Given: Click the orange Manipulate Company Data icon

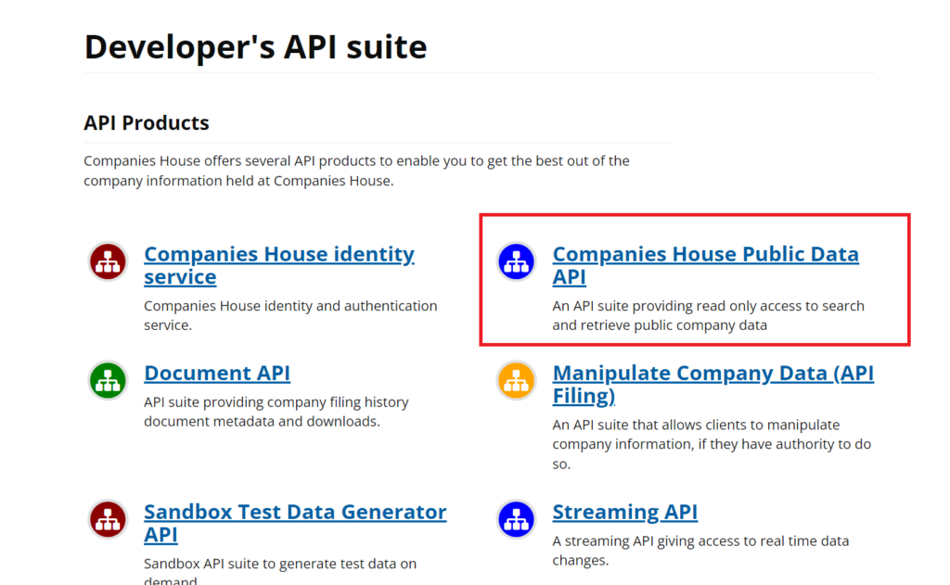Looking at the screenshot, I should (x=516, y=380).
